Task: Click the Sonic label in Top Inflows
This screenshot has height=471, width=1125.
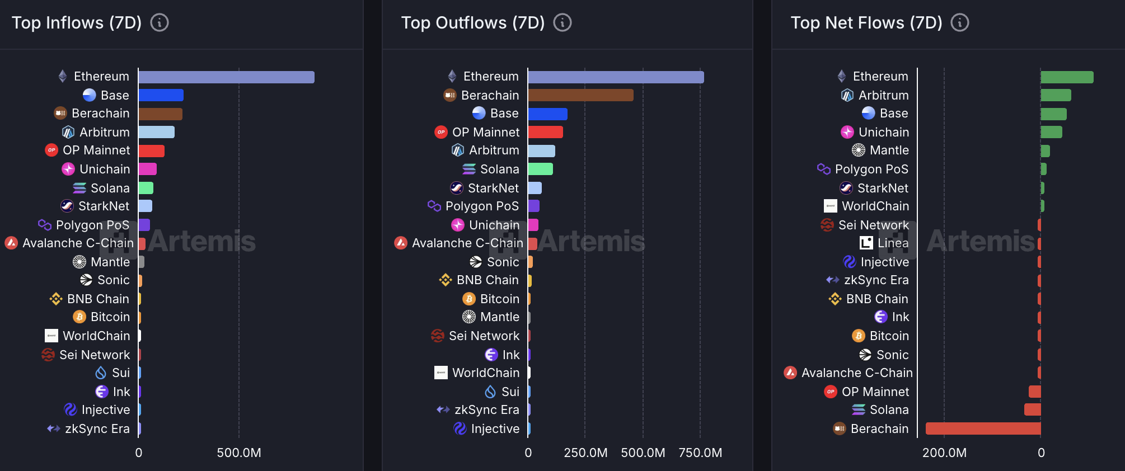Action: (114, 280)
